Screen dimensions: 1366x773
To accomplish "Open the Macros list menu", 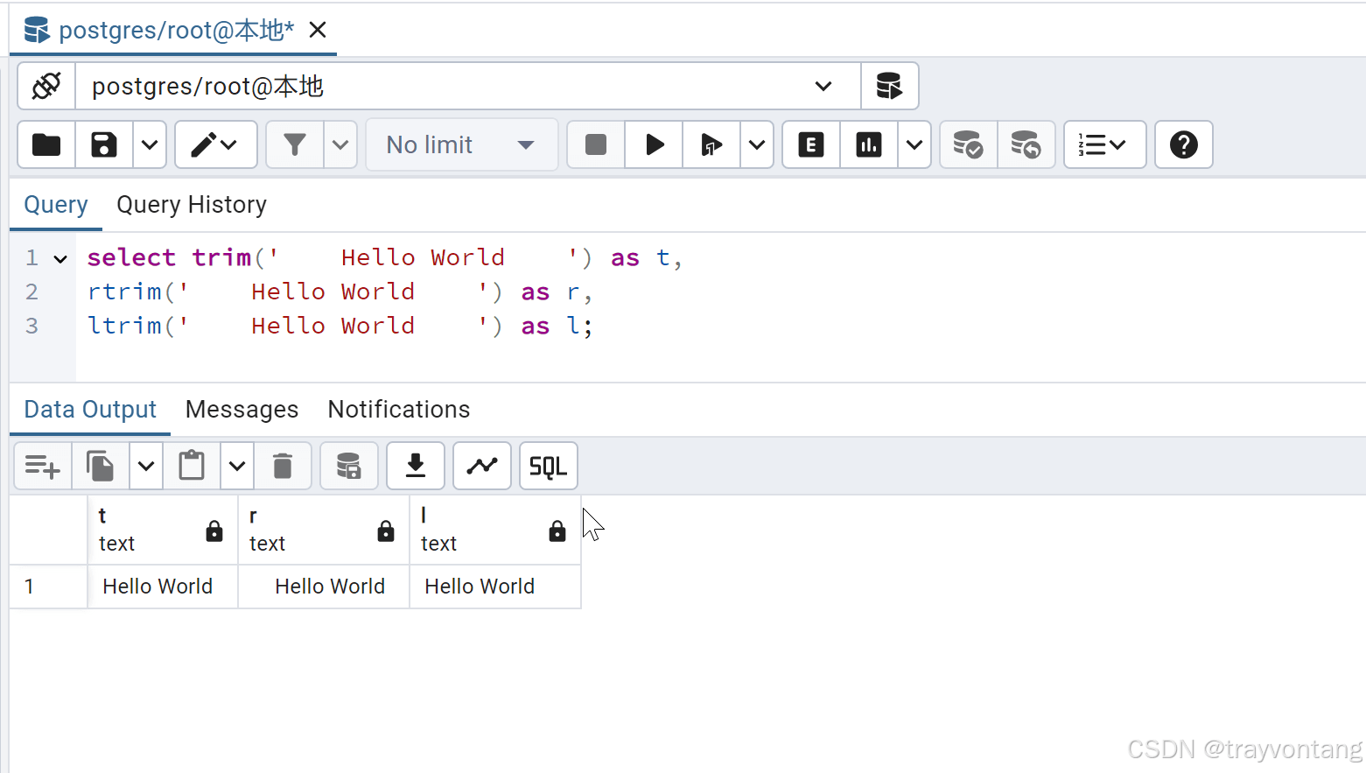I will point(1104,144).
